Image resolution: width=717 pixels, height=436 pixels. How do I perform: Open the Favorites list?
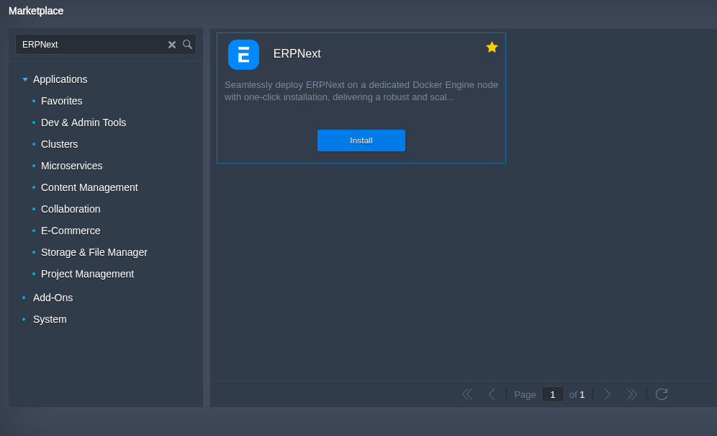(61, 101)
